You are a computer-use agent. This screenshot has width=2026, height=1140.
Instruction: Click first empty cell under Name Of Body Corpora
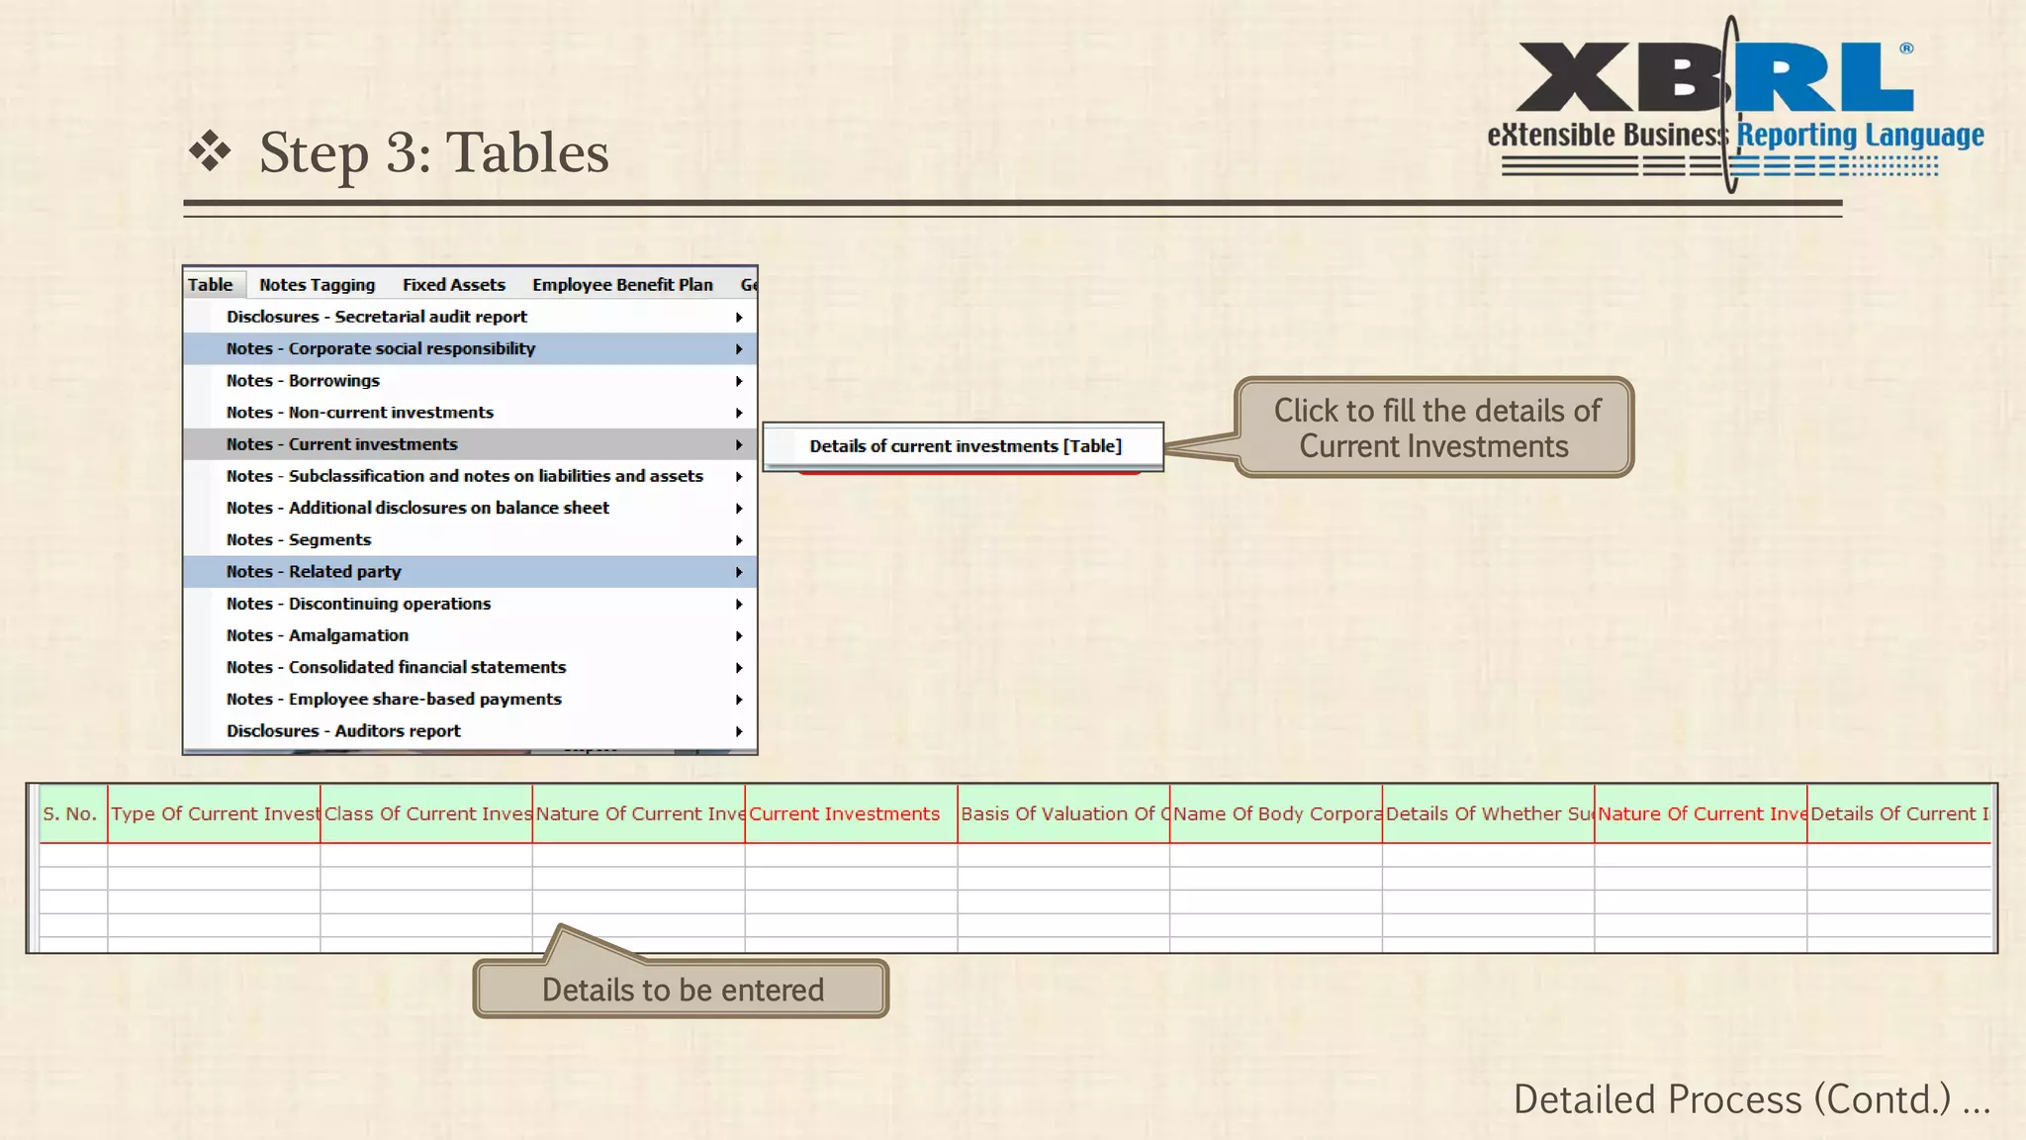click(1276, 855)
